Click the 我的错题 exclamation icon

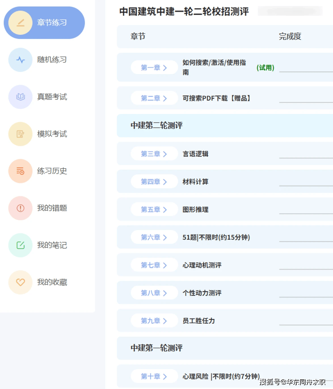20,208
